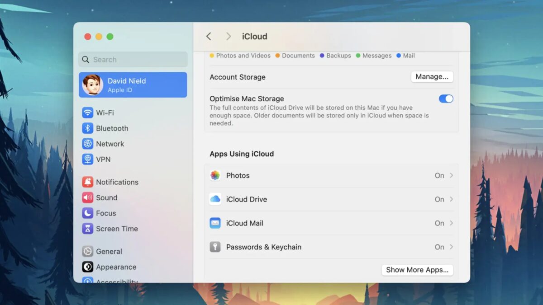Screen dimensions: 543x305
Task: Open Screen Time hourglass icon
Action: click(87, 229)
